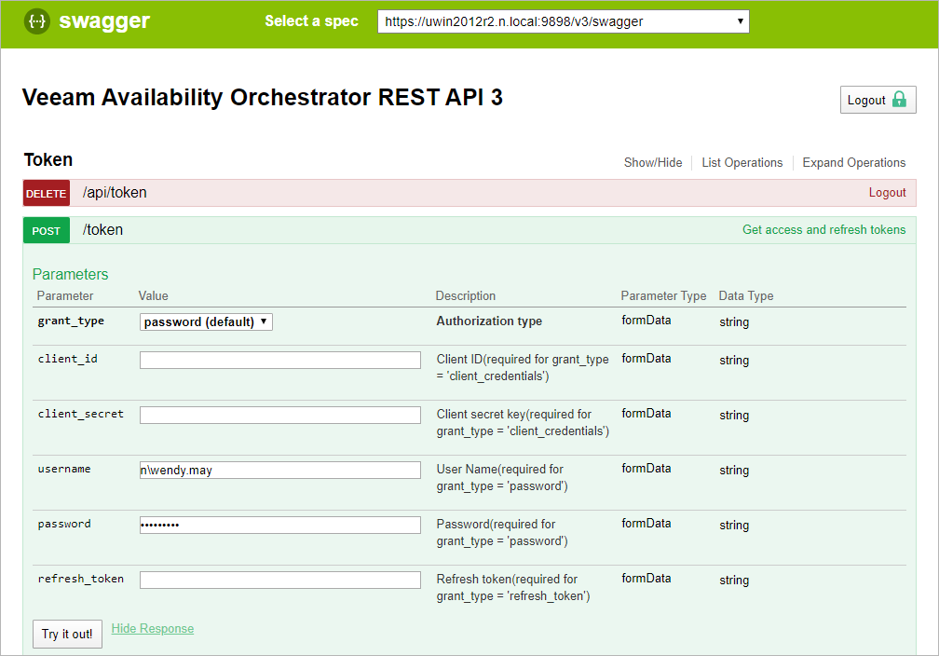939x656 pixels.
Task: Focus the refresh_token input field
Action: (x=280, y=580)
